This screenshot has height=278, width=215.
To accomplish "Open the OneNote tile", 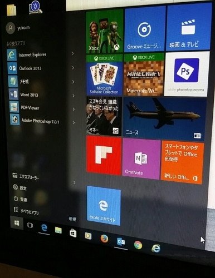I will point(141,159).
